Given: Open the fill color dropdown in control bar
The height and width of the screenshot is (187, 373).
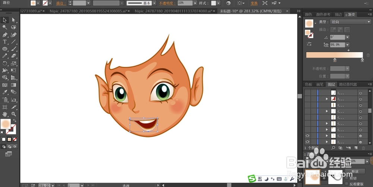Looking at the screenshot, I should tap(38, 3).
